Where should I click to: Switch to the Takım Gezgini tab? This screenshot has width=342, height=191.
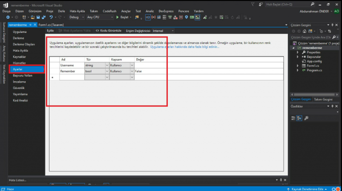[323, 99]
